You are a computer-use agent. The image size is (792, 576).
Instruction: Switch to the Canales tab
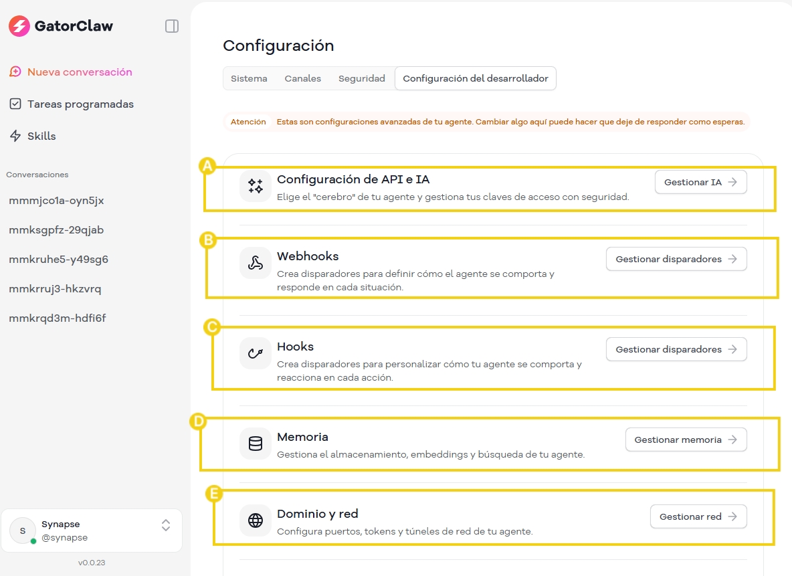302,78
